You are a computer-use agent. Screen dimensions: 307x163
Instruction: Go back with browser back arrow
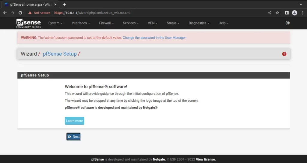point(5,13)
